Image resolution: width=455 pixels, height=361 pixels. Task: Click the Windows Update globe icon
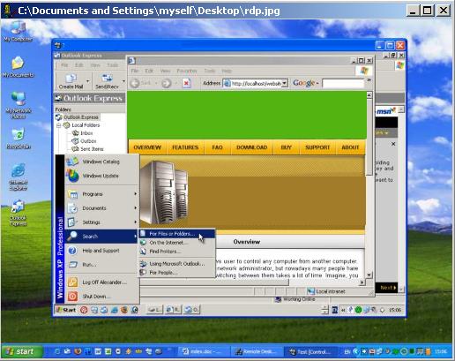coord(72,176)
